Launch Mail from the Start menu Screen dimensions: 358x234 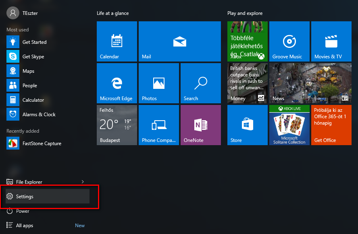[179, 41]
